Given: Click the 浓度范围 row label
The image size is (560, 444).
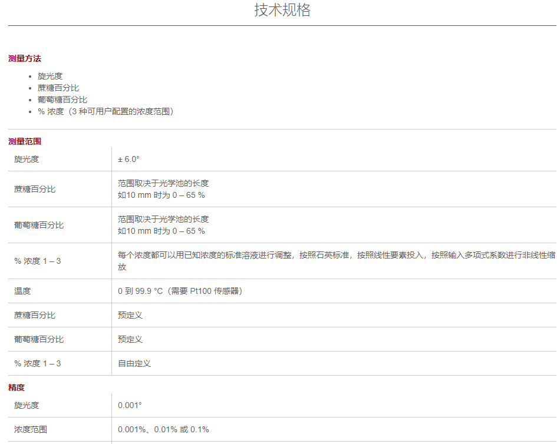Looking at the screenshot, I should (x=31, y=429).
